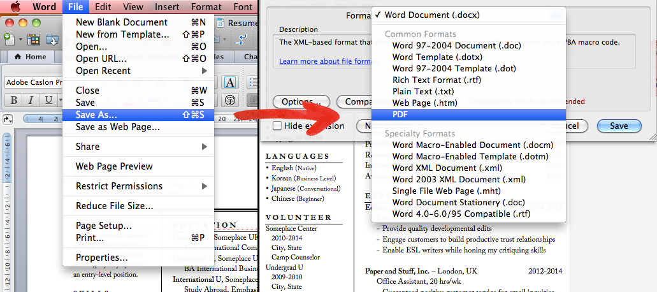This screenshot has height=292, width=657.
Task: Select PDF in the format list
Action: [468, 114]
